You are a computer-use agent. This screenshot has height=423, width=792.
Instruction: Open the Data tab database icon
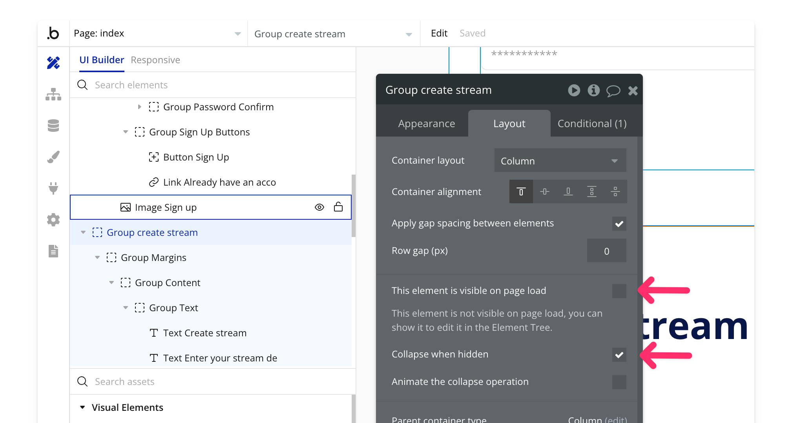(53, 126)
